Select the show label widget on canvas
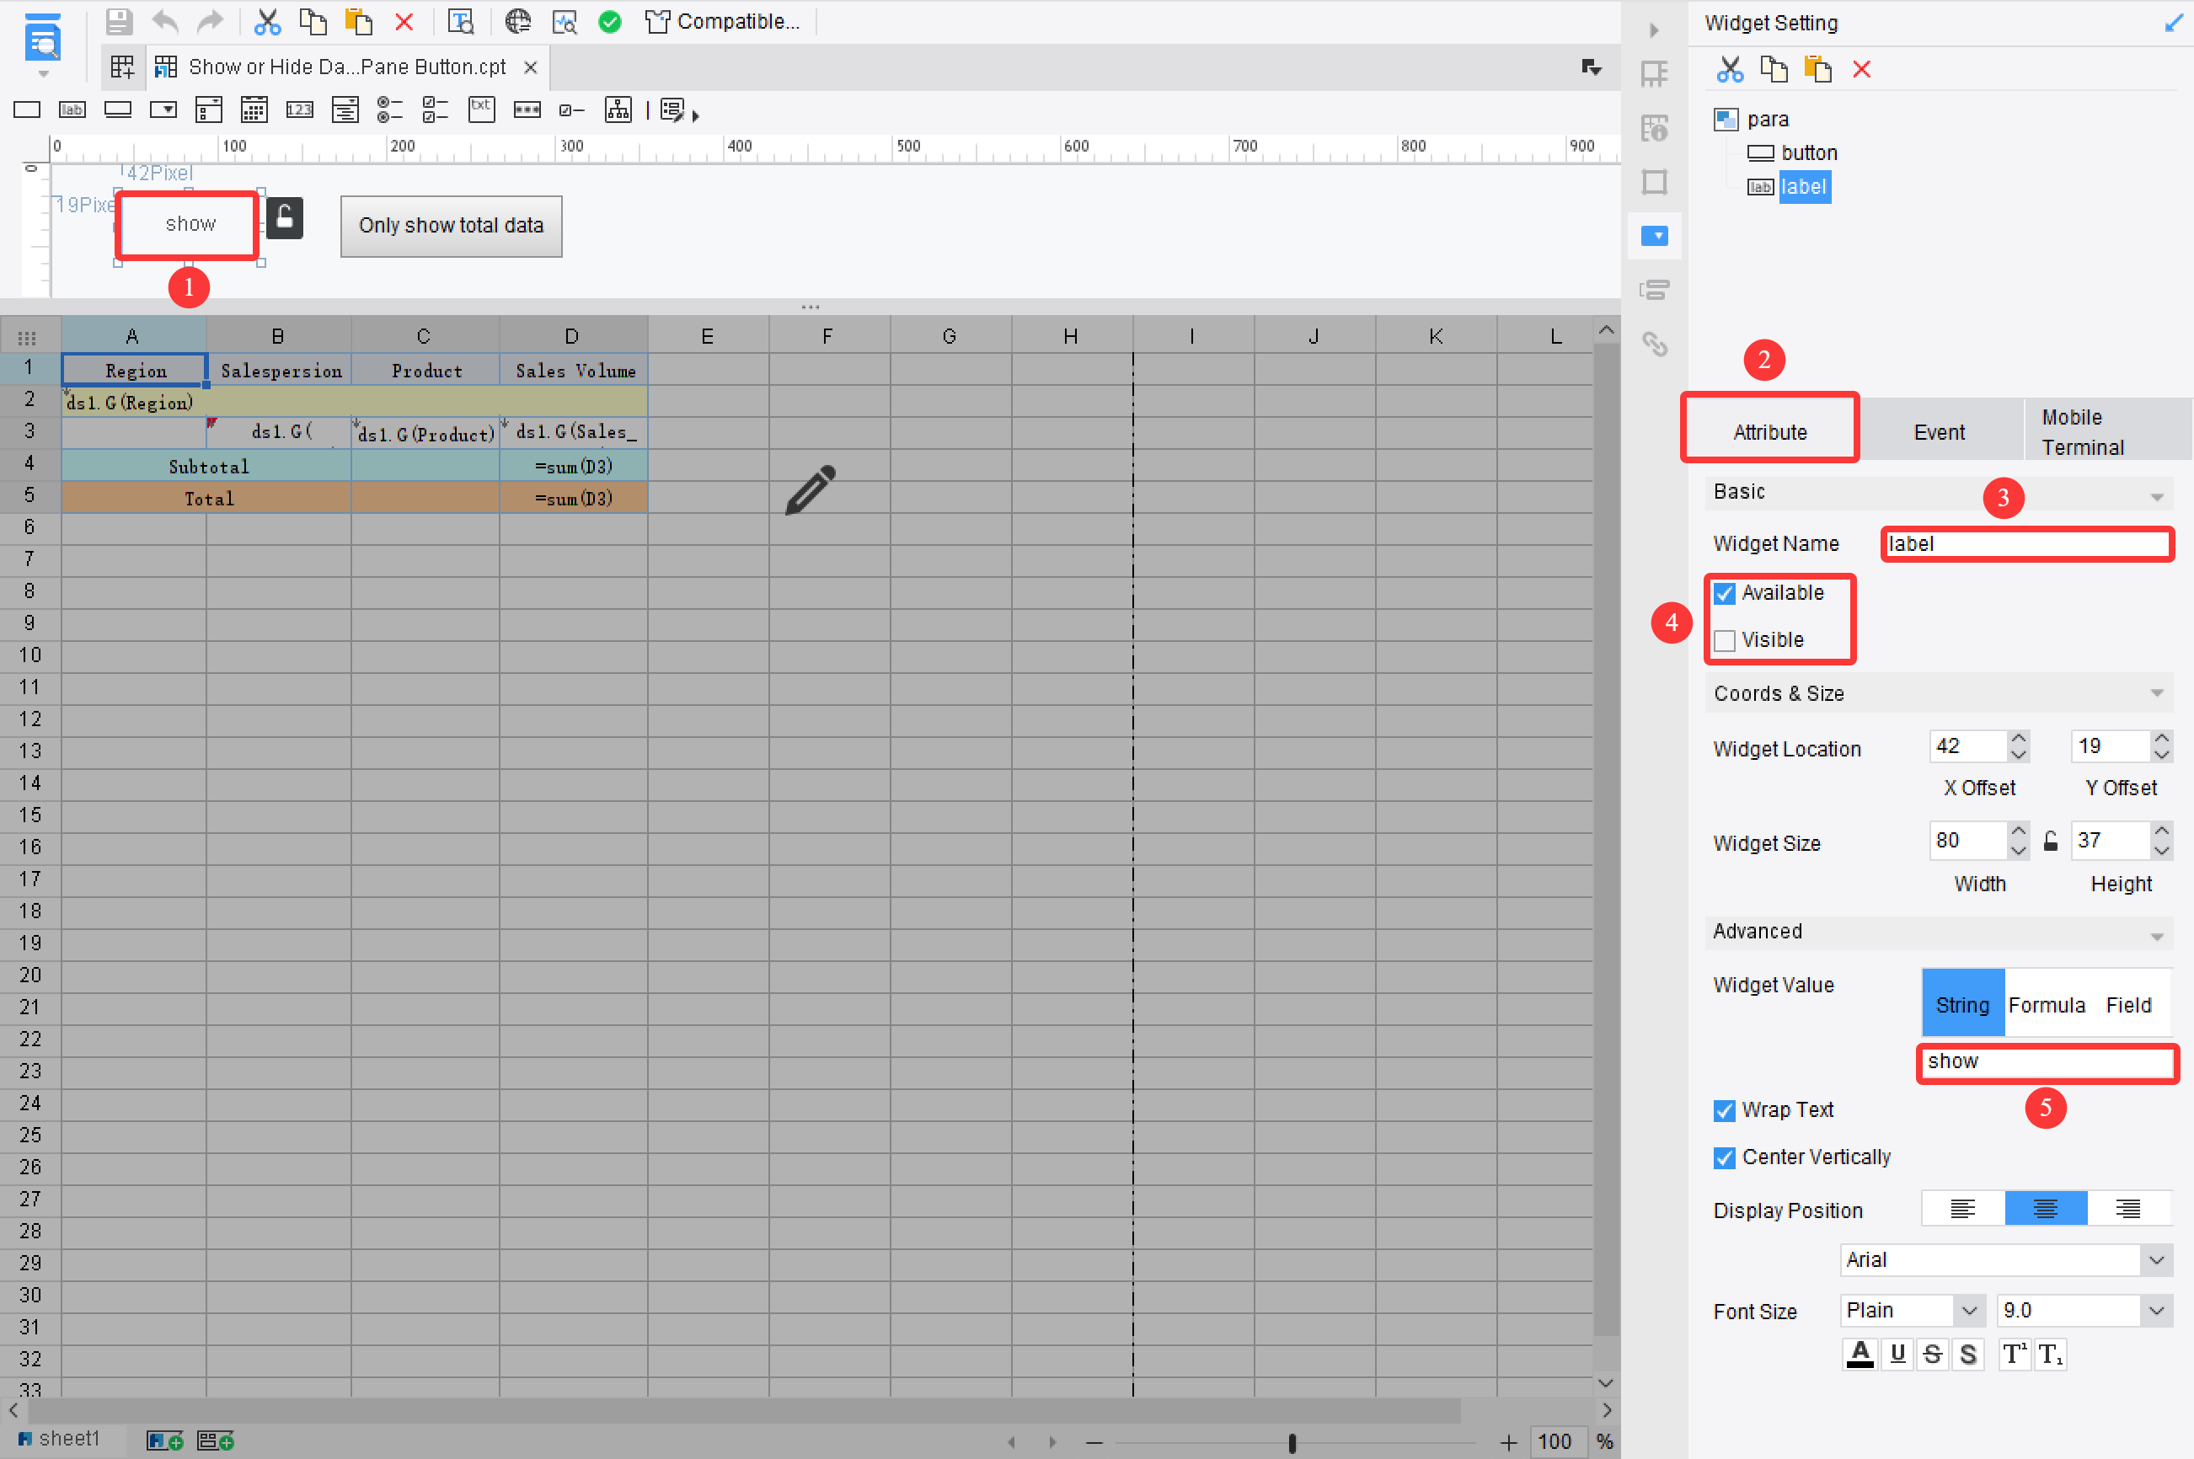Image resolution: width=2194 pixels, height=1459 pixels. pos(189,224)
